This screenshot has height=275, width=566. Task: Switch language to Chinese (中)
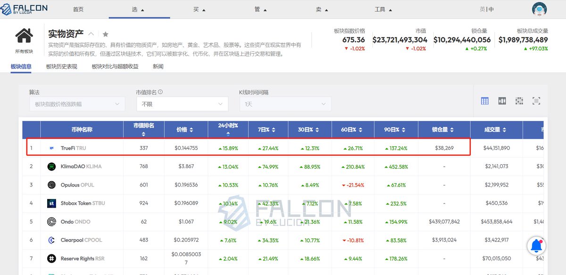pos(491,9)
